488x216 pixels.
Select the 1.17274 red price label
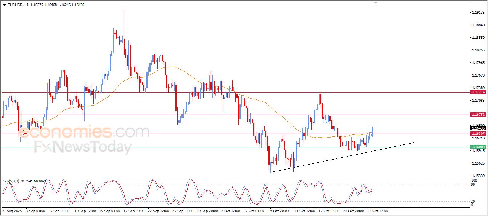[477, 92]
